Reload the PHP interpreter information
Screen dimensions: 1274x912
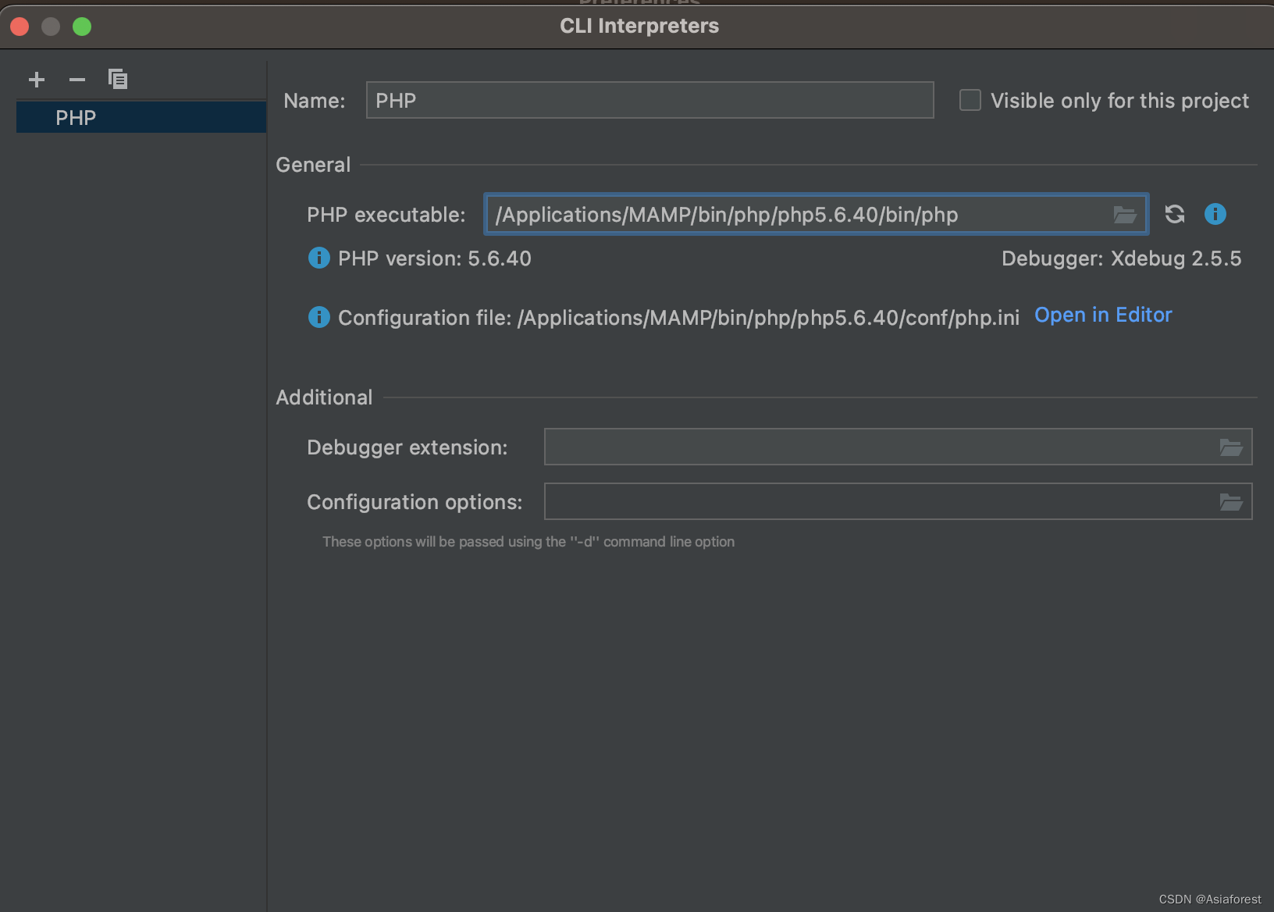pos(1175,214)
